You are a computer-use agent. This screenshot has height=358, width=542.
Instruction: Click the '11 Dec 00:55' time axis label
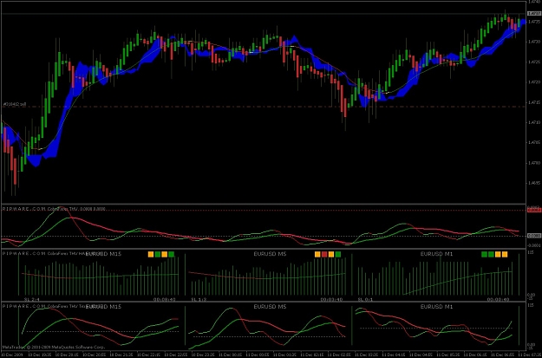pyautogui.click(x=258, y=355)
